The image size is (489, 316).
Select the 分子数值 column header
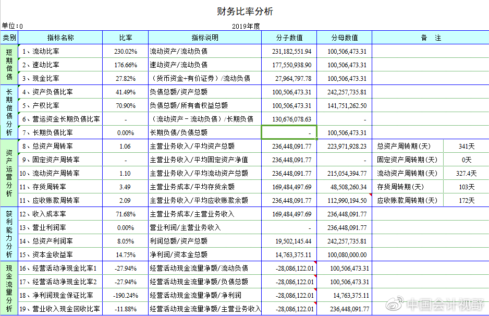click(x=289, y=38)
